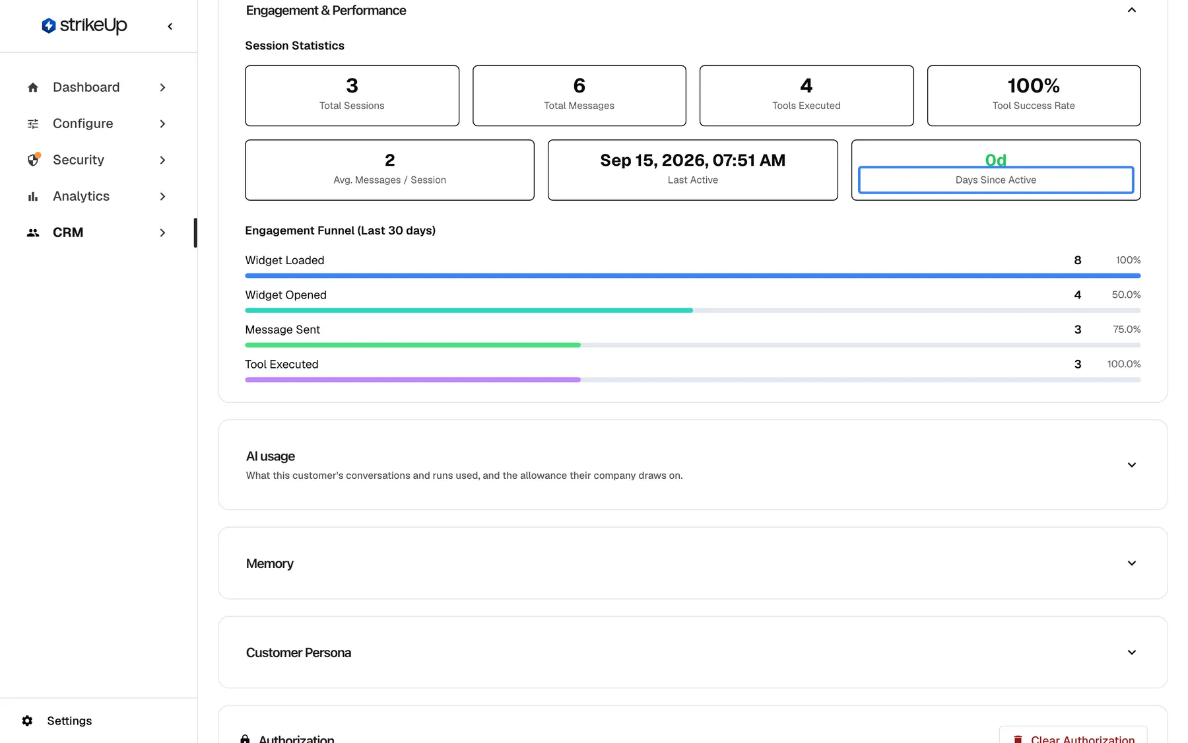This screenshot has height=743, width=1188.
Task: Open Settings in the sidebar
Action: click(57, 721)
